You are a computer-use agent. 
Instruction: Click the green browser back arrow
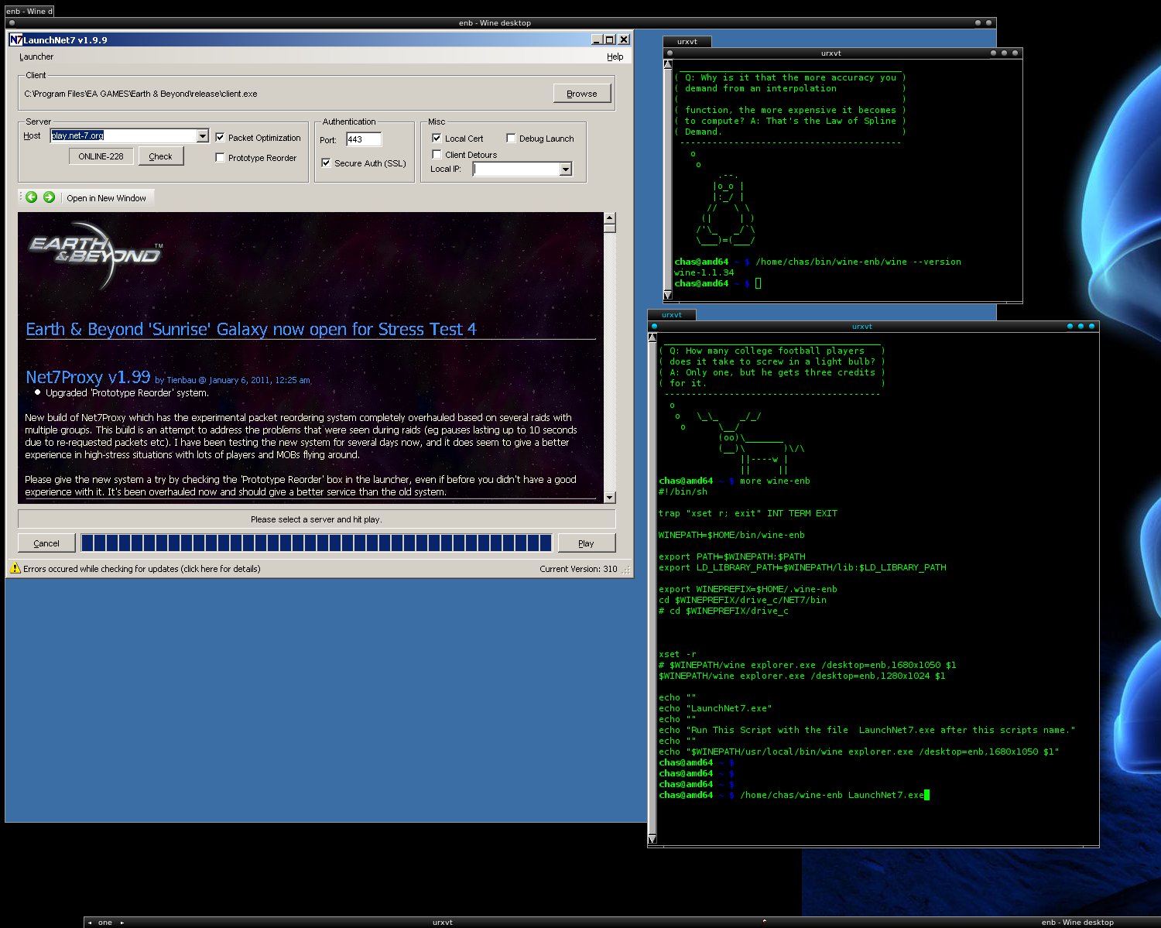(x=32, y=197)
